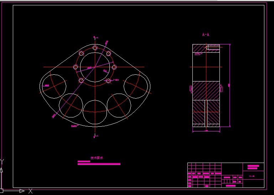The height and width of the screenshot is (195, 274).
Task: Select the vertical height dimension of section A-A
Action: (x=229, y=85)
